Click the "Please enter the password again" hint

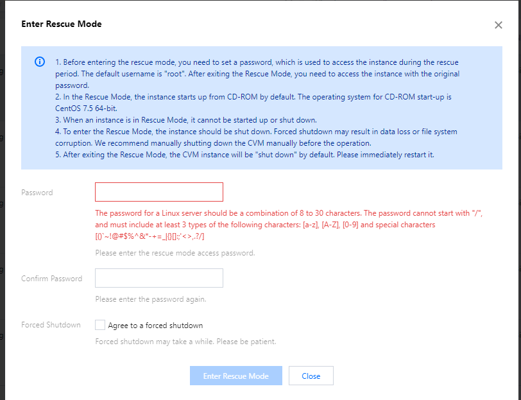click(x=153, y=299)
